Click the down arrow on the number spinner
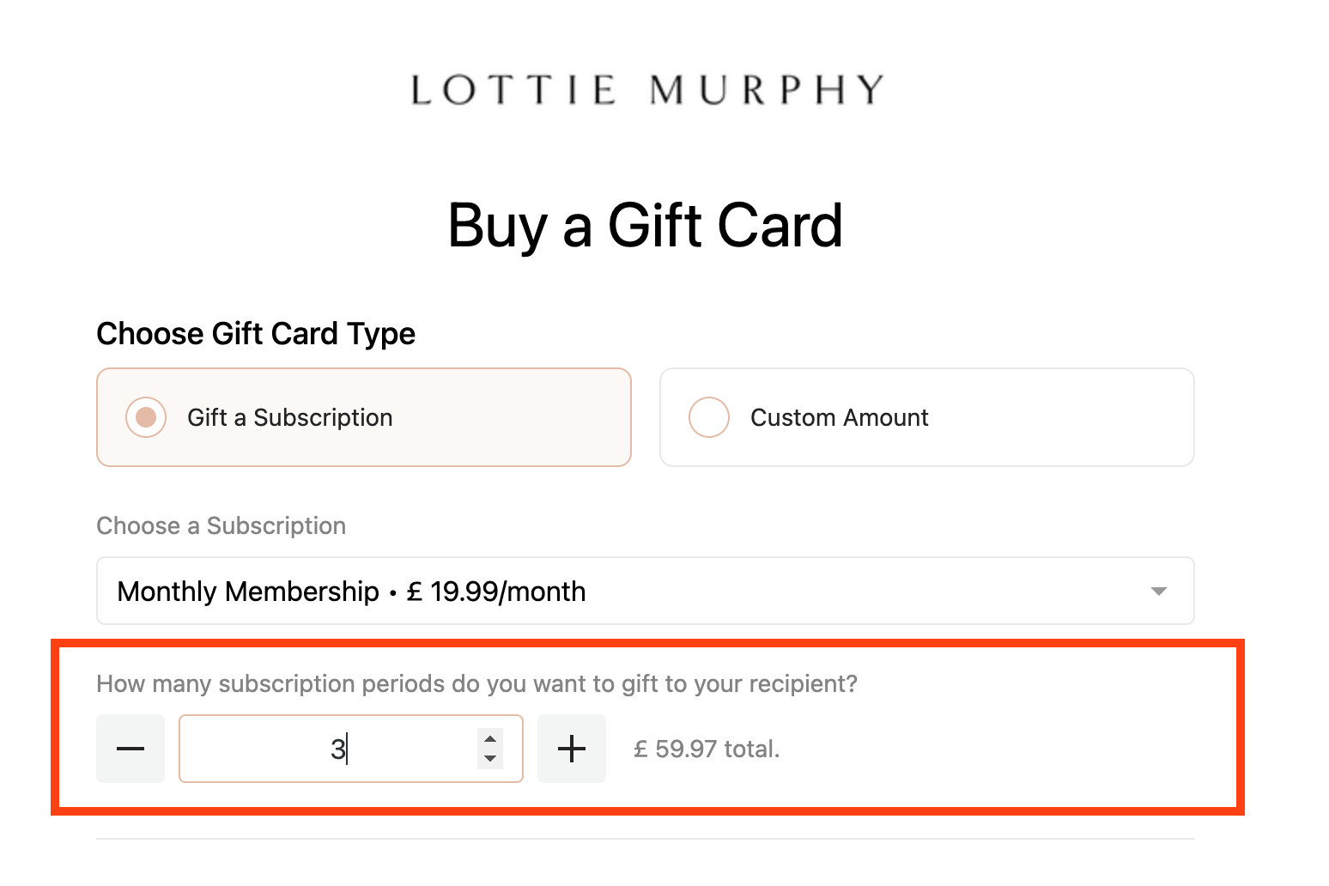 coord(489,759)
